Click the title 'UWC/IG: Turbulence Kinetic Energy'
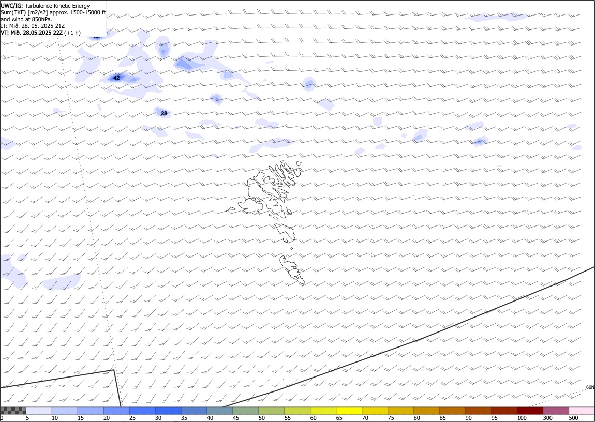This screenshot has height=422, width=595. point(45,6)
